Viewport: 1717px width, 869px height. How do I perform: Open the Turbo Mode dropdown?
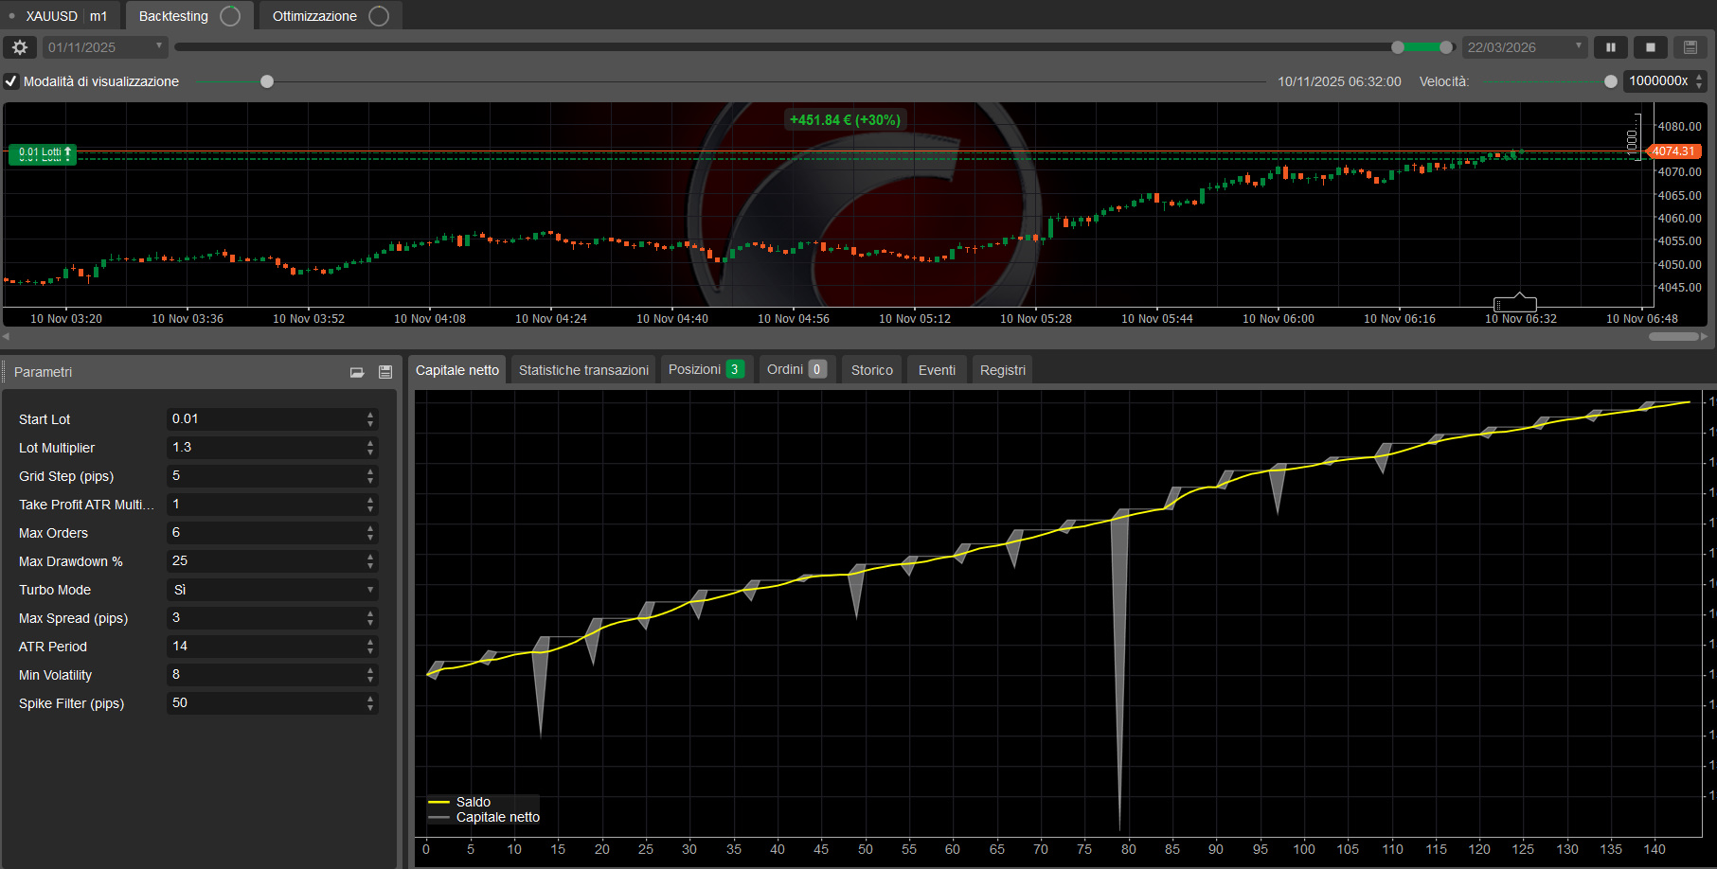coord(272,590)
